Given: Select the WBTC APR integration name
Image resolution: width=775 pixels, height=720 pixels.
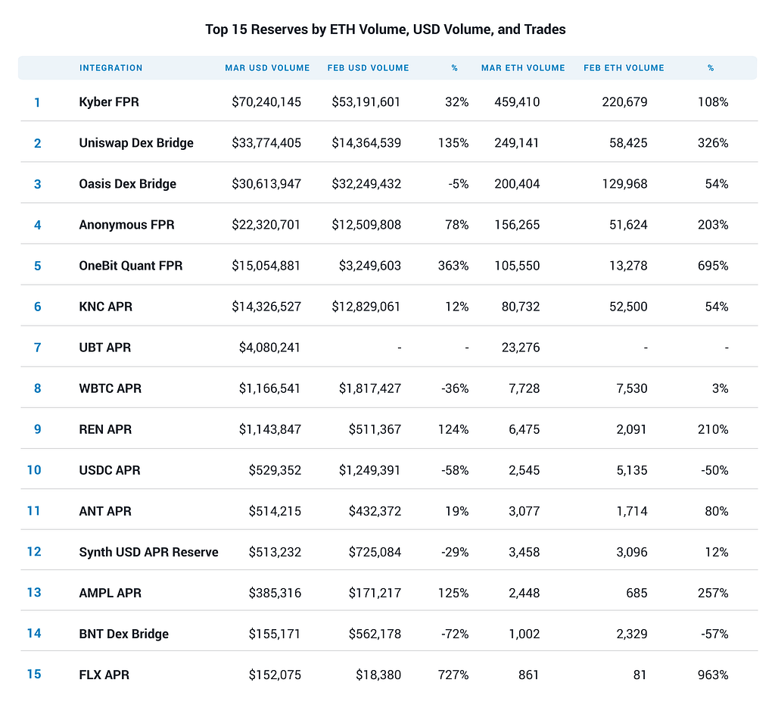Looking at the screenshot, I should [110, 388].
